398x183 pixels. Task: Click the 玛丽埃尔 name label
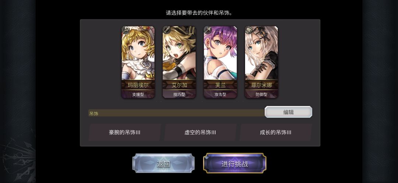pyautogui.click(x=138, y=85)
